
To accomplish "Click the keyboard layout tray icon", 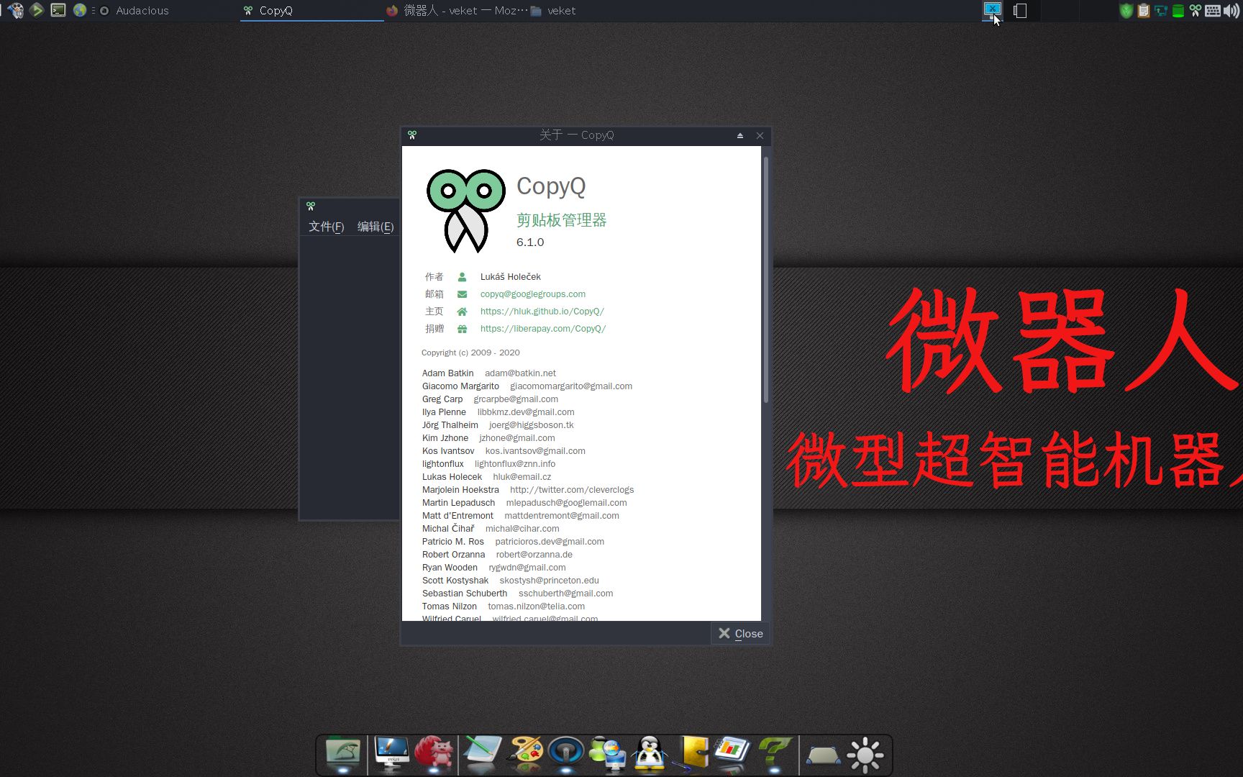I will point(1213,10).
